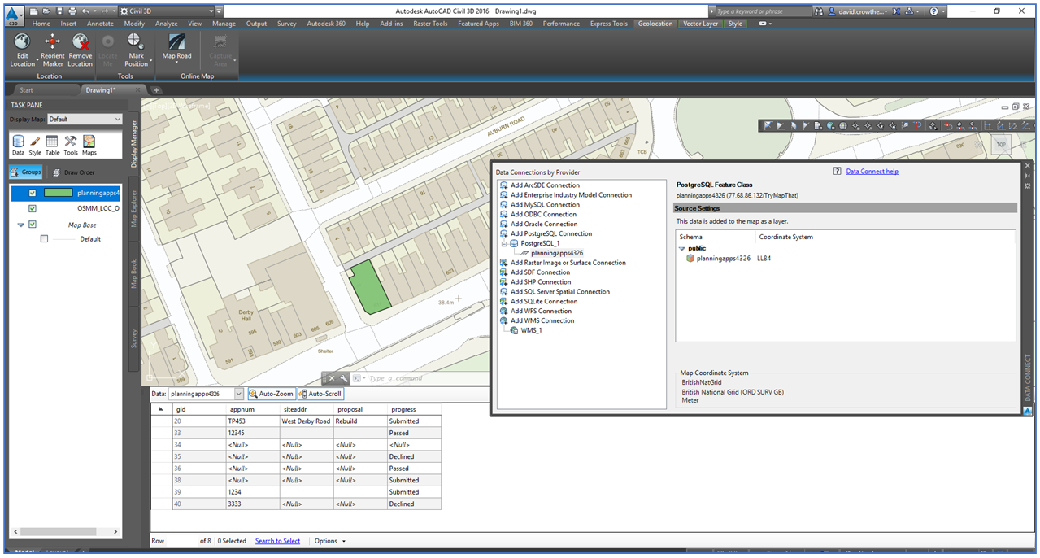This screenshot has width=1040, height=558.
Task: Click the TOP face of the ViewCube
Action: coord(1001,145)
